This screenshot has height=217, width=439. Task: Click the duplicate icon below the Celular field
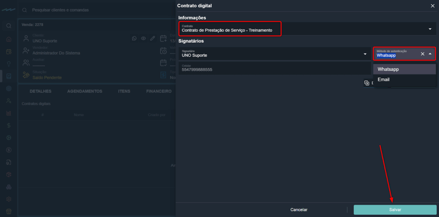pyautogui.click(x=367, y=83)
